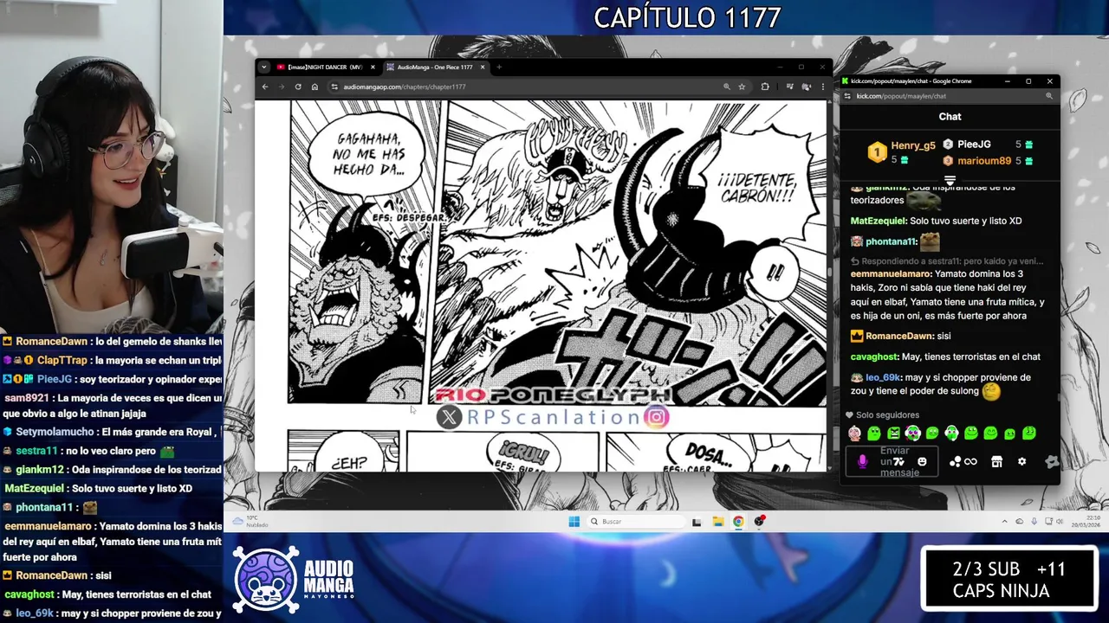Image resolution: width=1109 pixels, height=623 pixels.
Task: Open marioum89 gifter profile in leaderboard
Action: pos(984,161)
